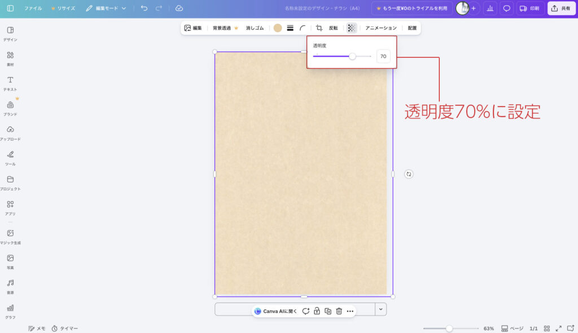The height and width of the screenshot is (333, 578).
Task: Open the ファイル menu
Action: point(33,8)
